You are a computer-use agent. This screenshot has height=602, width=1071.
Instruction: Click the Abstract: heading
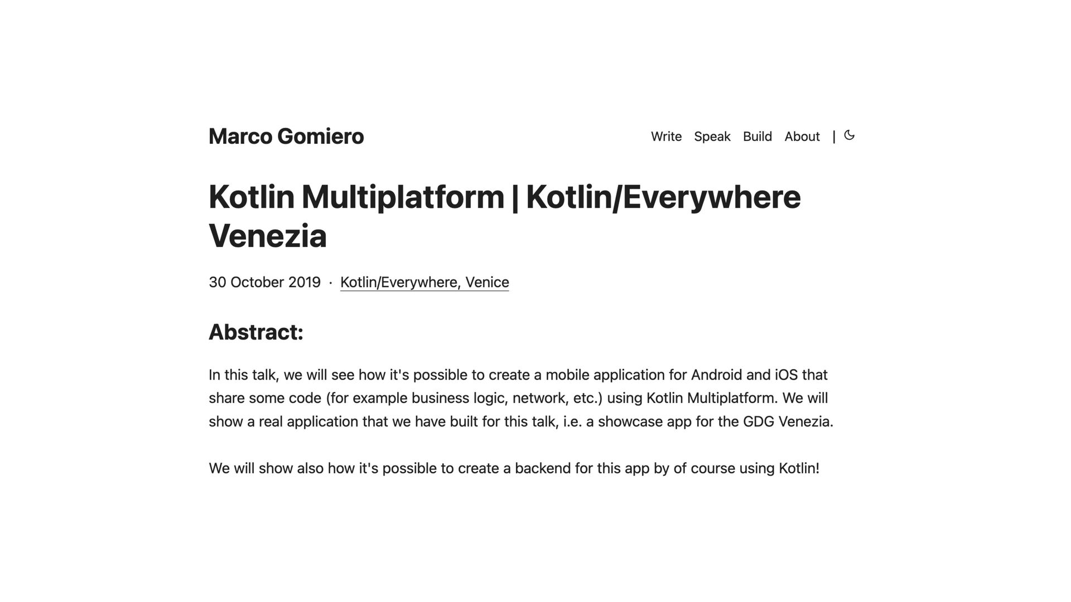[255, 332]
